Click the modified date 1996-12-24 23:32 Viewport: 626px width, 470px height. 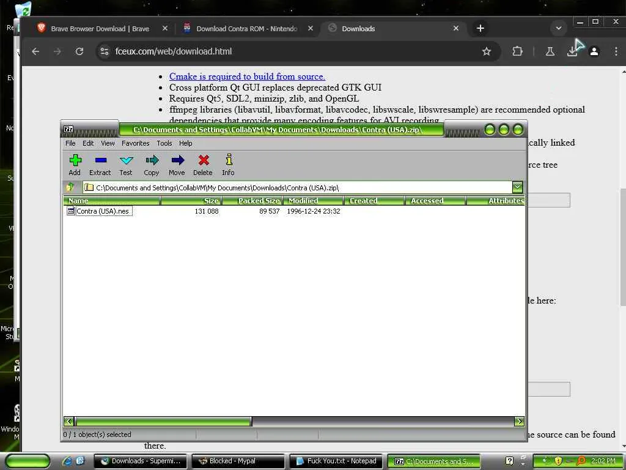tap(314, 211)
